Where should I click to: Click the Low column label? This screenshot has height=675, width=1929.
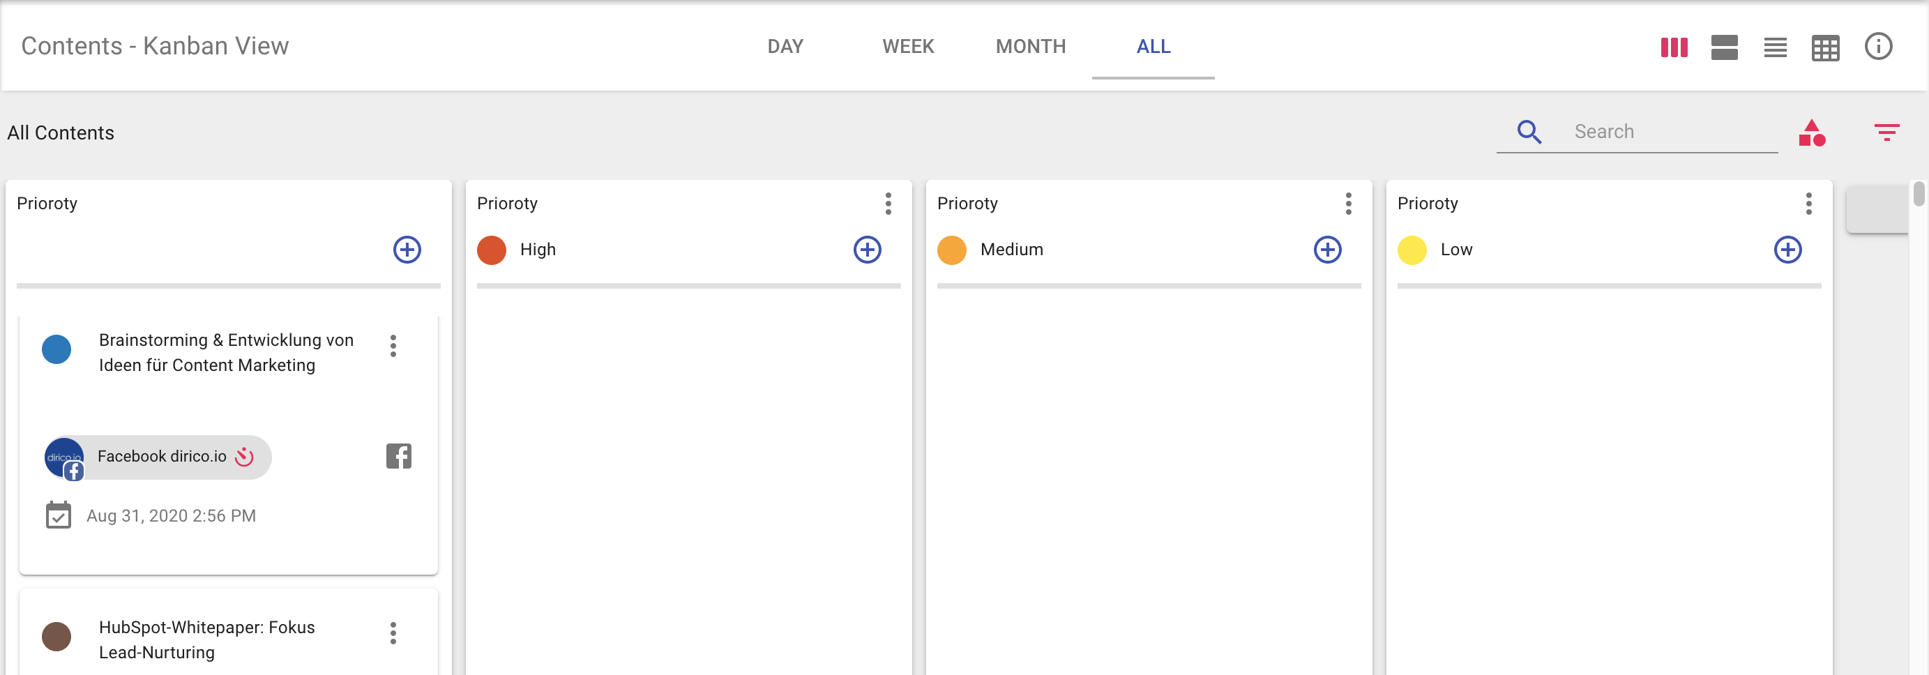1456,249
